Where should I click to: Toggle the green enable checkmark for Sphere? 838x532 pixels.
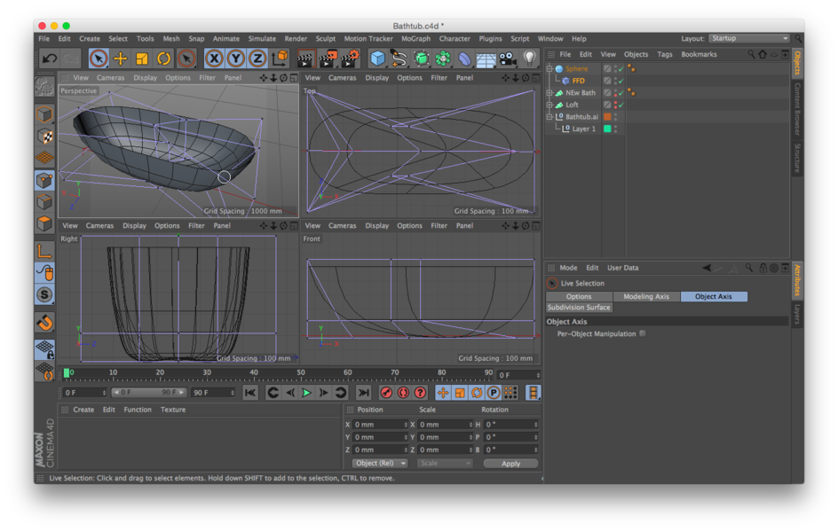tap(621, 69)
